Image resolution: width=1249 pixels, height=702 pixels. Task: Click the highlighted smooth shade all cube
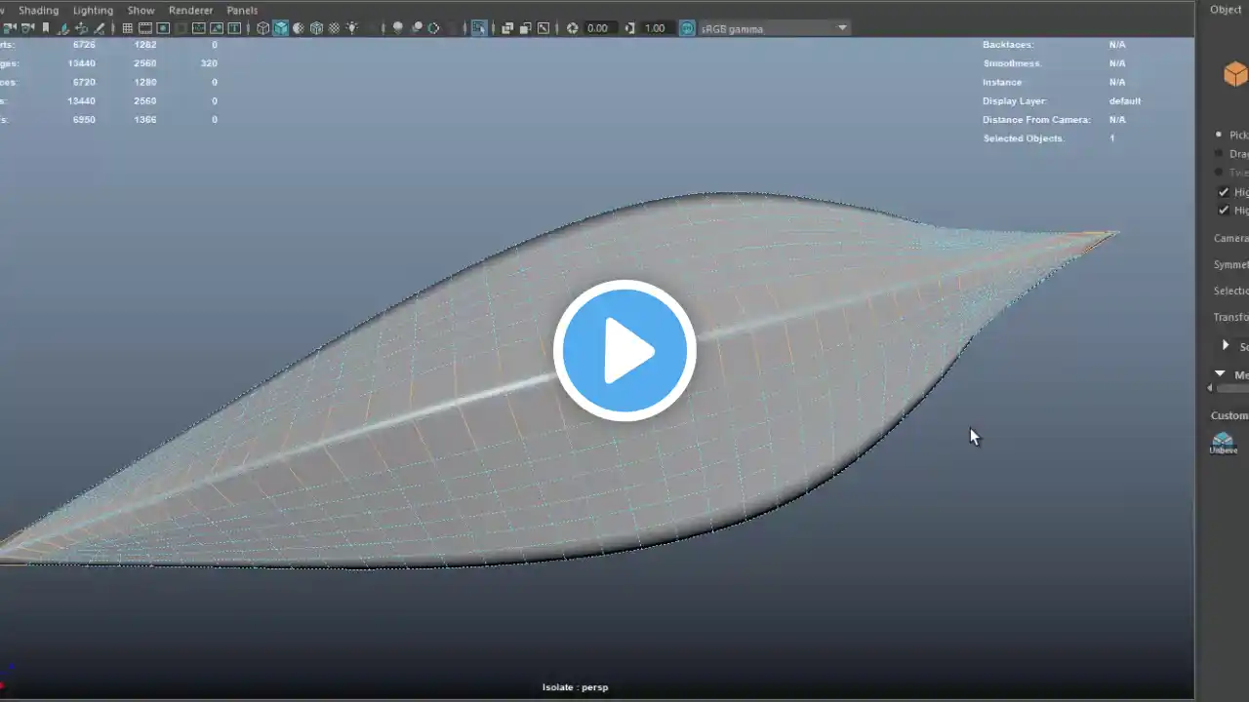[280, 28]
